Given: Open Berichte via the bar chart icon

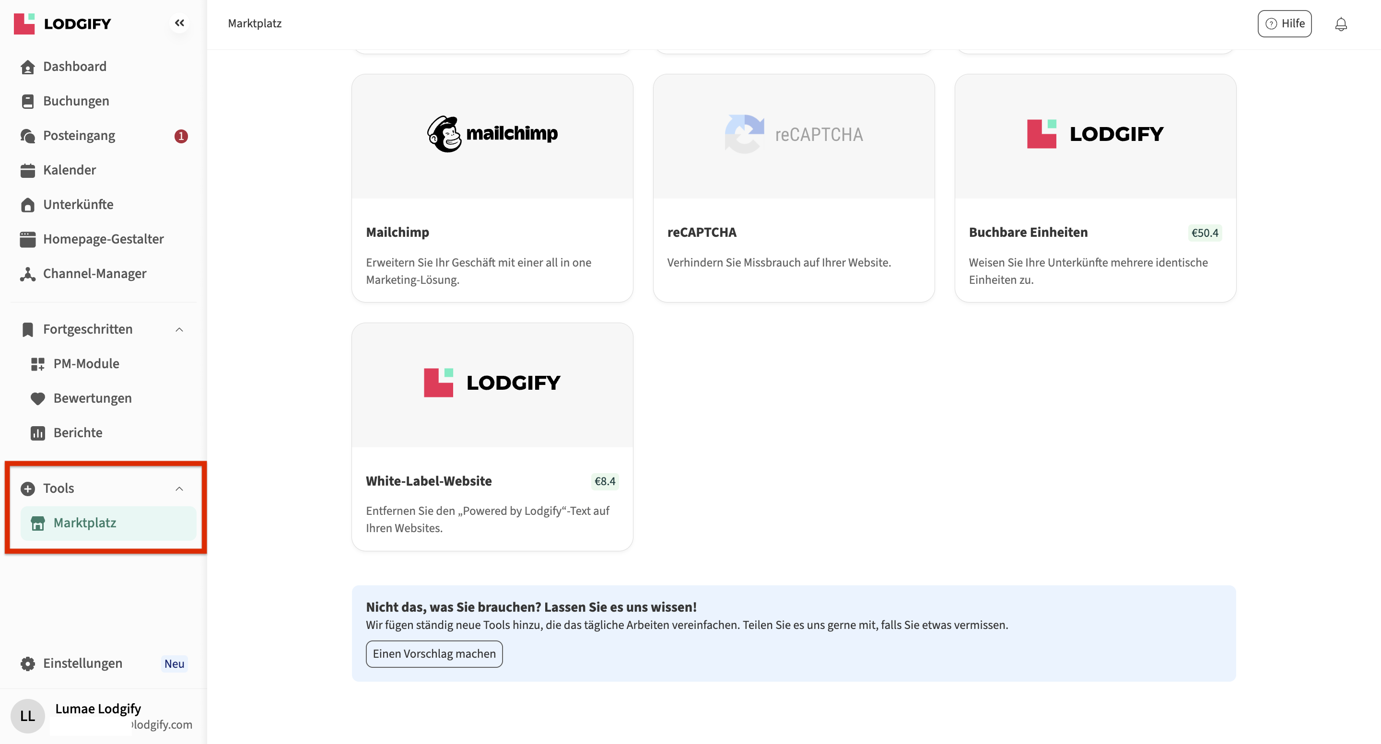Looking at the screenshot, I should [x=37, y=432].
